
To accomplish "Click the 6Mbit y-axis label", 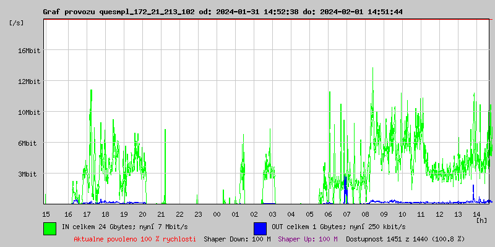I will (28, 143).
